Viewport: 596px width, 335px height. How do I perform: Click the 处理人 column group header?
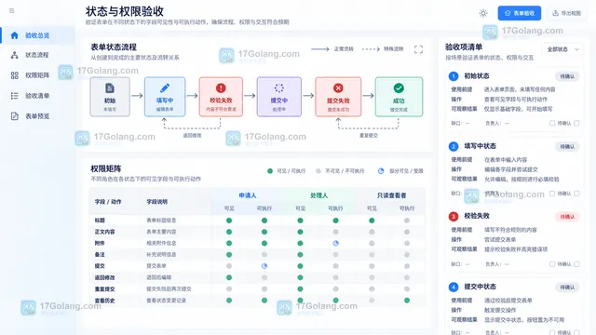pyautogui.click(x=318, y=195)
